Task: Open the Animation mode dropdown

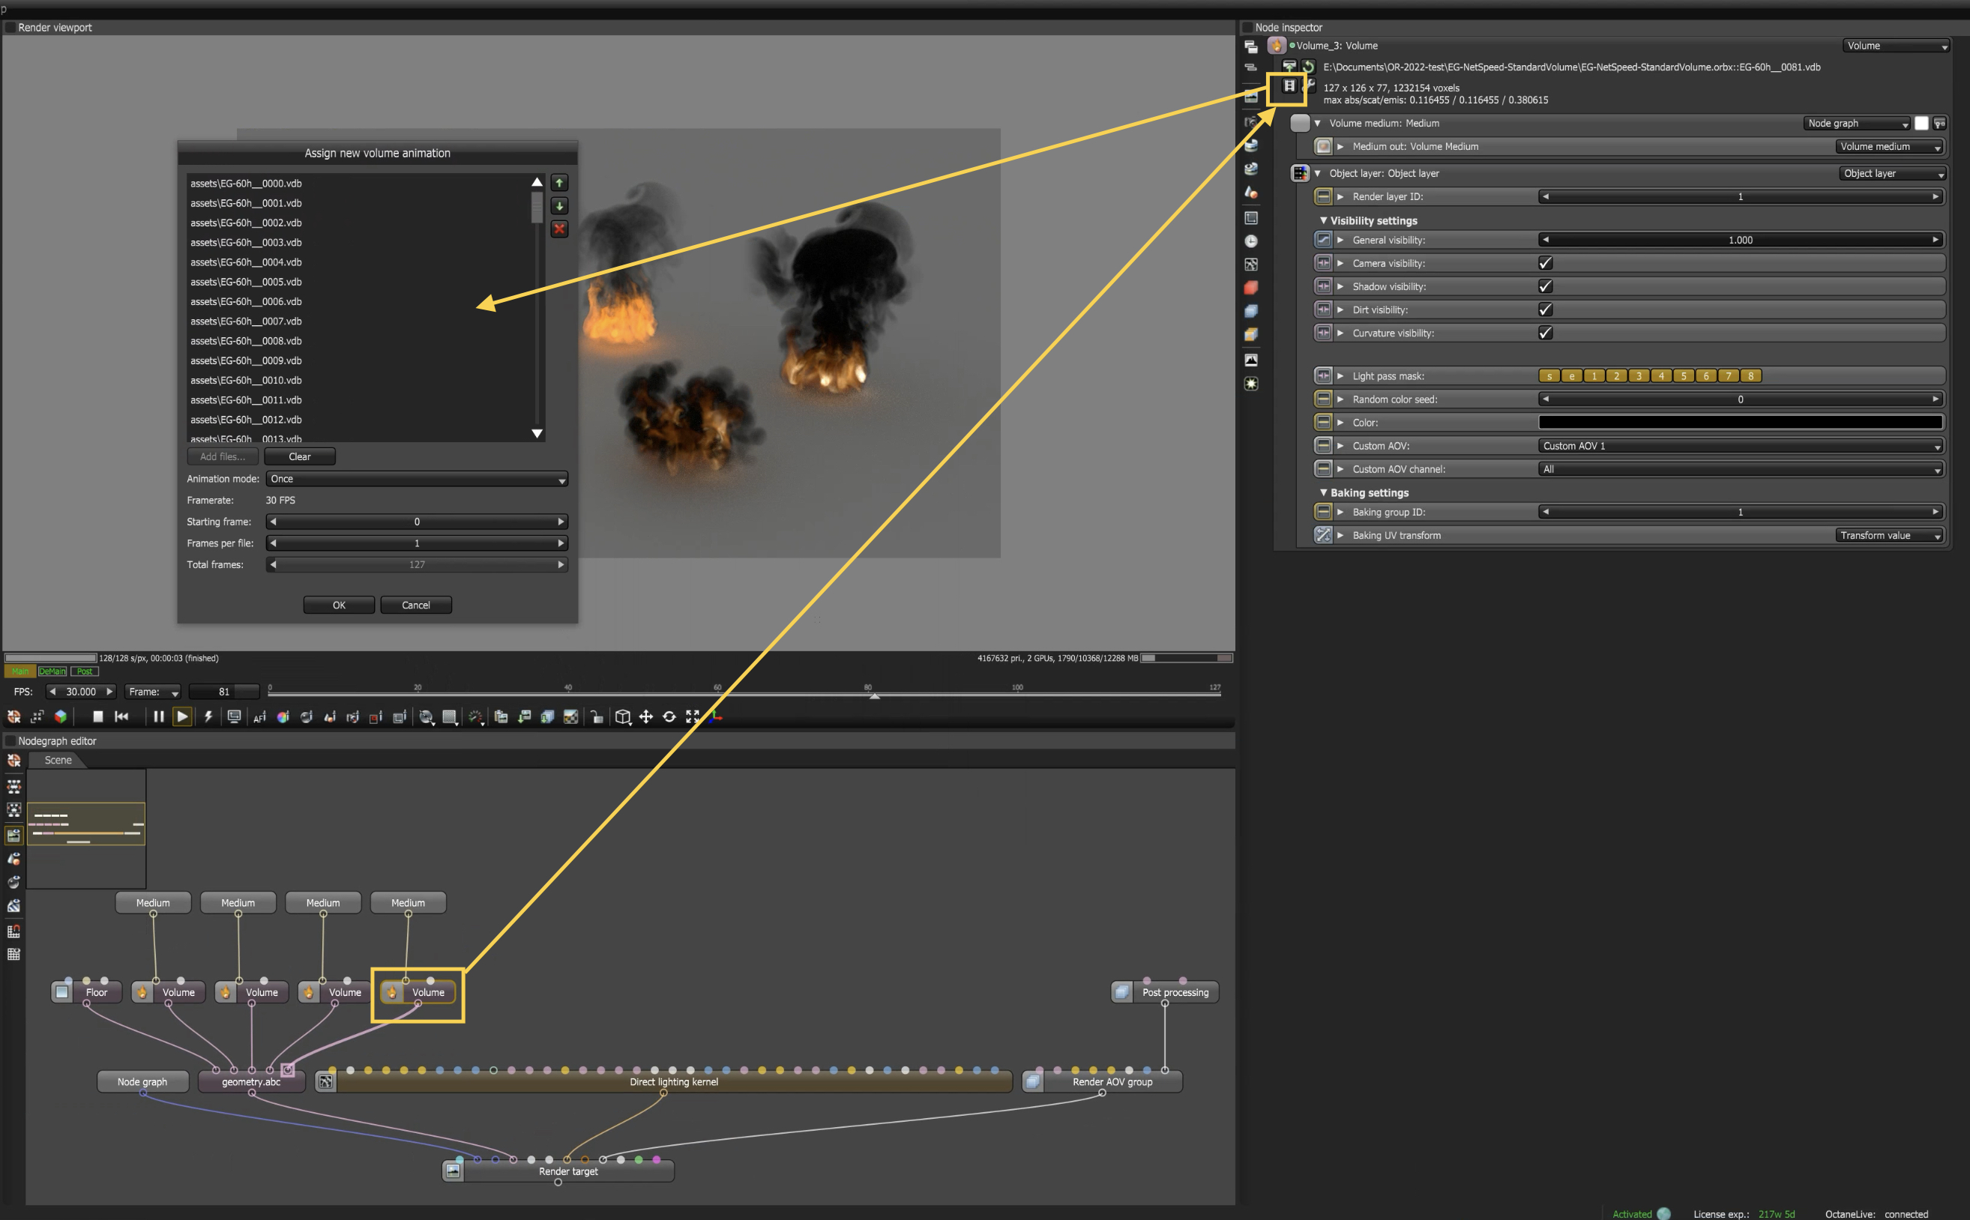Action: (417, 480)
